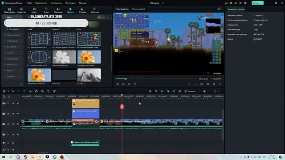Click the timeline tag icon
Viewport: 285px width, 160px height.
coord(42,91)
